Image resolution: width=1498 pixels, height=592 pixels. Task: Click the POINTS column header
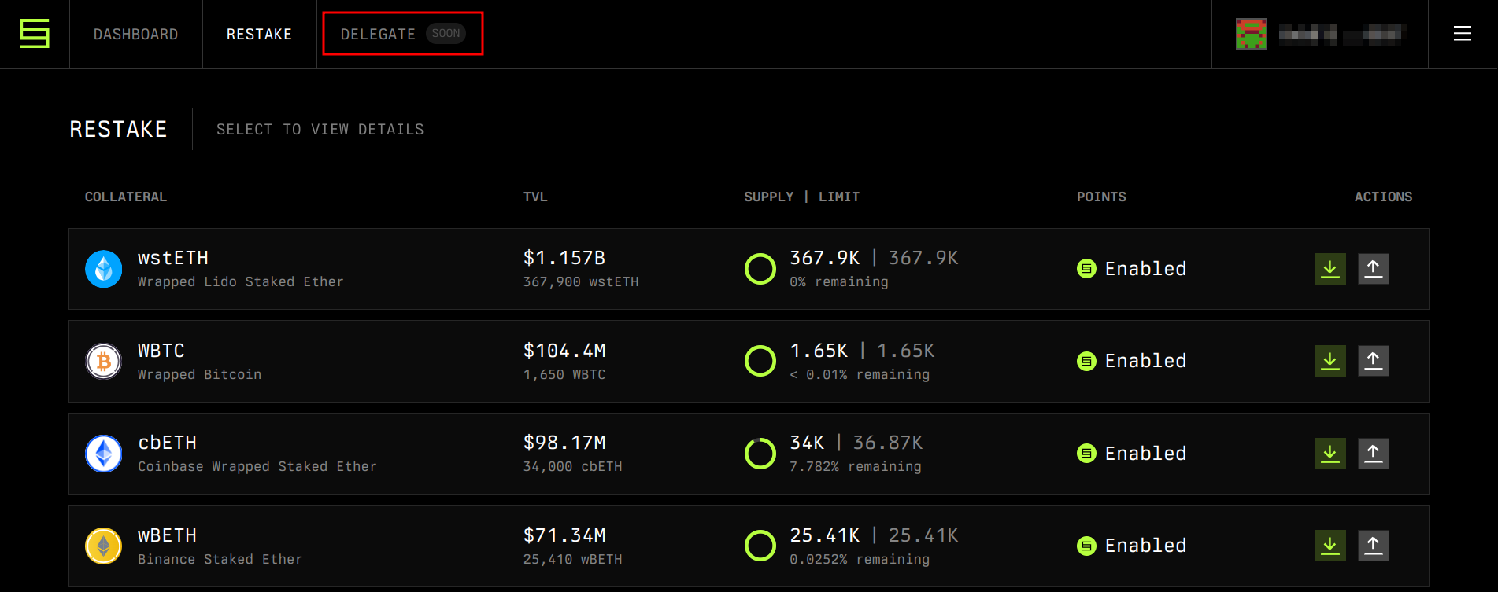point(1102,197)
